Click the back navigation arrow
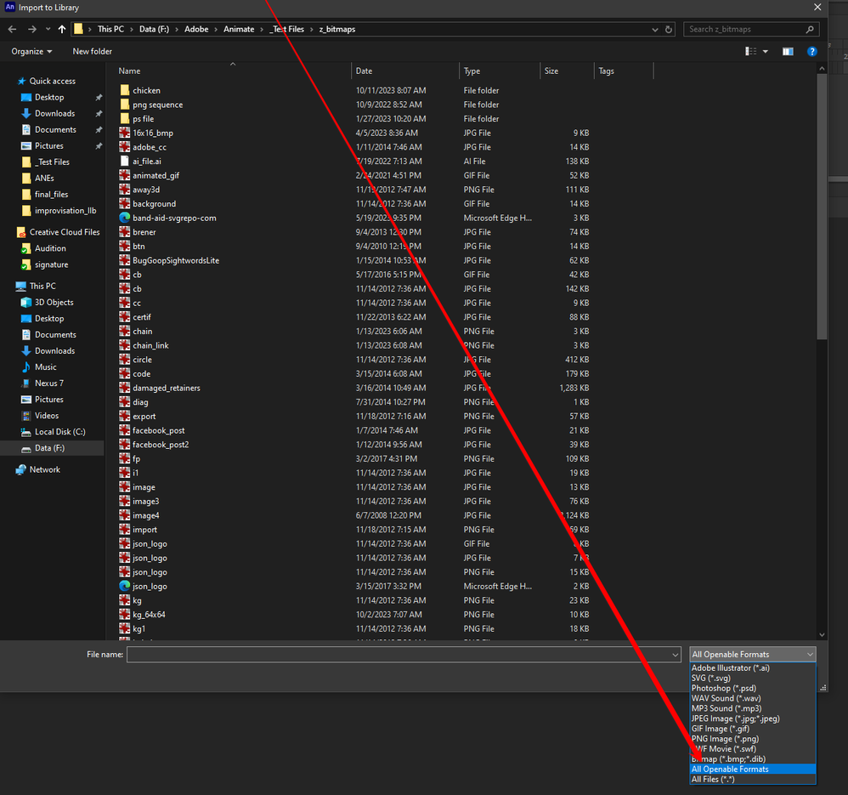The width and height of the screenshot is (848, 795). click(12, 28)
